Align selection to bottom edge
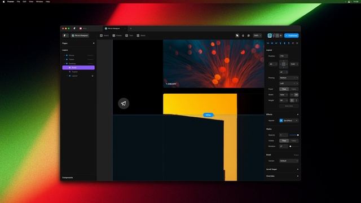Screen dimensions: 361x203 (x=289, y=43)
